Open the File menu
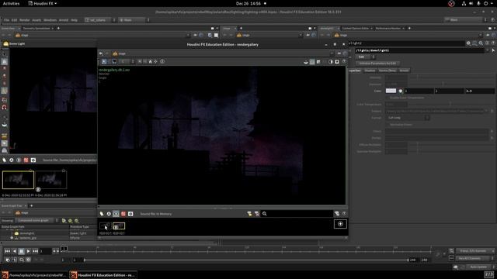This screenshot has width=497, height=279. click(x=6, y=20)
